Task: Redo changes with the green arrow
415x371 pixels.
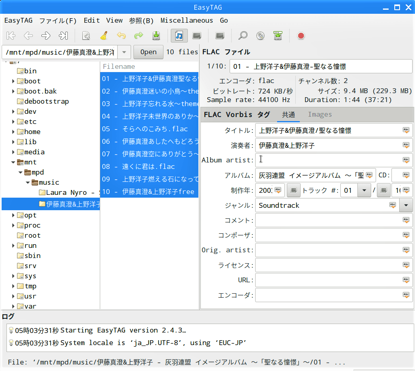Action: [x=138, y=36]
